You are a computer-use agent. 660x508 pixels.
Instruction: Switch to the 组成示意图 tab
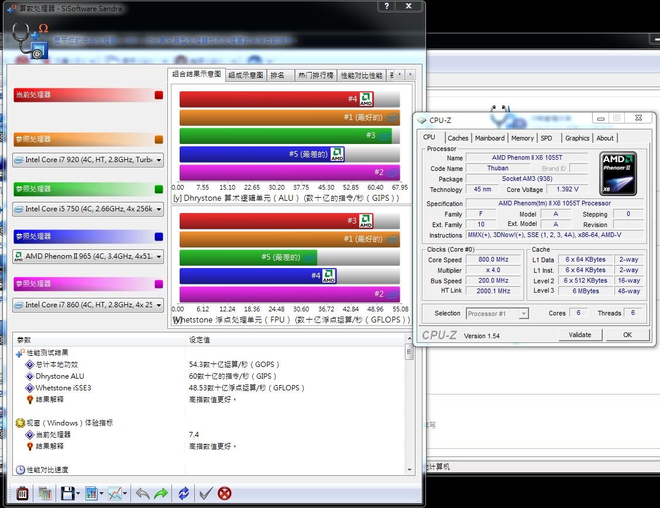coord(246,75)
